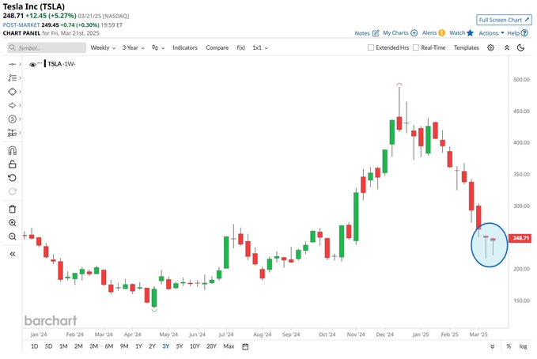
Task: Switch to dark mode moon icon
Action: [x=521, y=47]
